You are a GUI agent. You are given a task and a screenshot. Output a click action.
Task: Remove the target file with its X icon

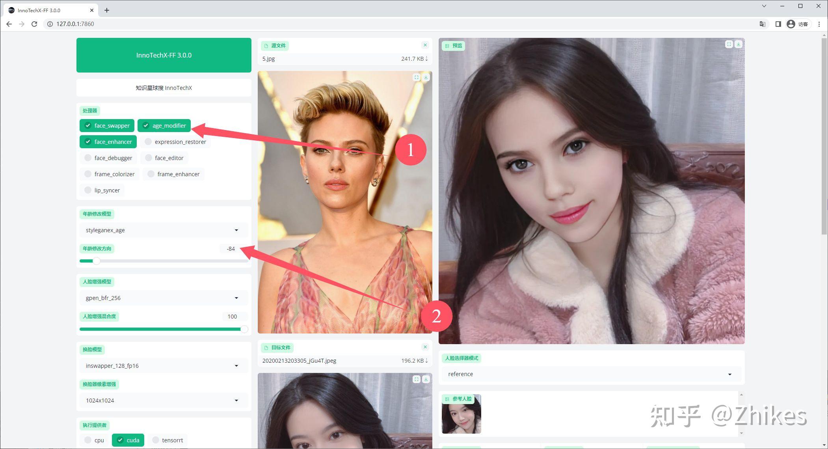[425, 347]
